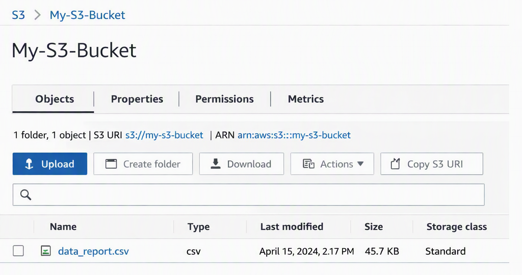
Task: Open My-S3-Bucket breadcrumb link
Action: point(87,15)
